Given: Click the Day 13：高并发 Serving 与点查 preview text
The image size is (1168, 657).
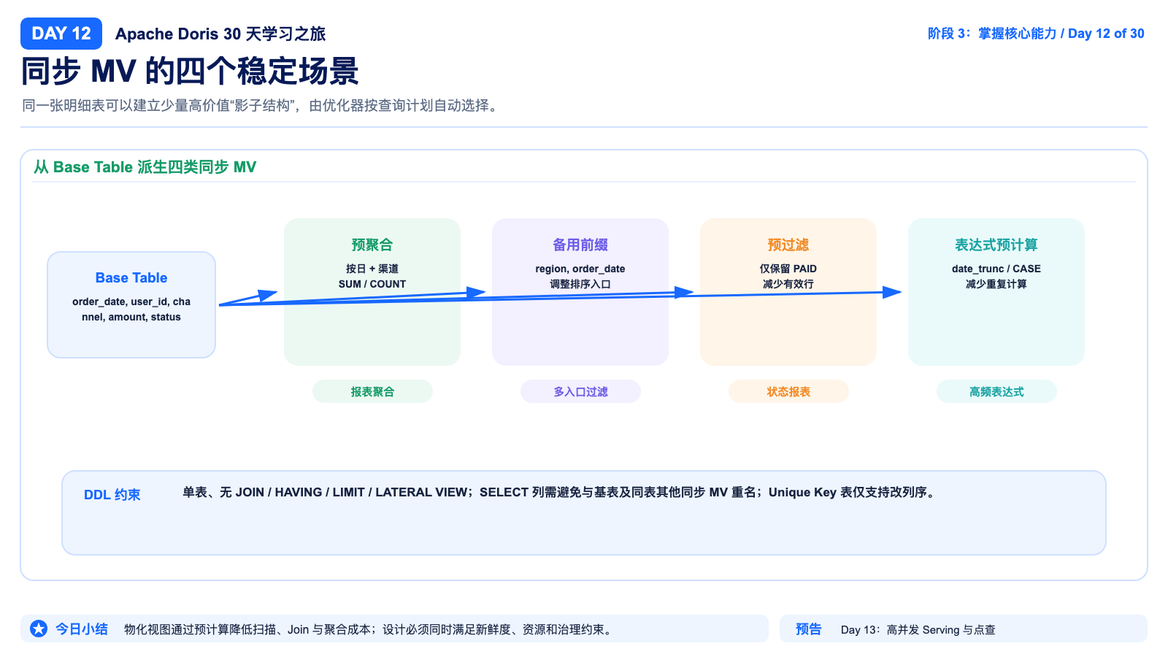Looking at the screenshot, I should 918,629.
